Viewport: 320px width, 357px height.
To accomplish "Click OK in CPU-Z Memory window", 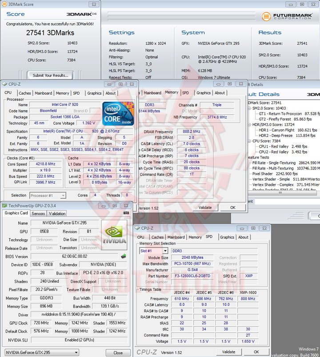I will pos(232,208).
